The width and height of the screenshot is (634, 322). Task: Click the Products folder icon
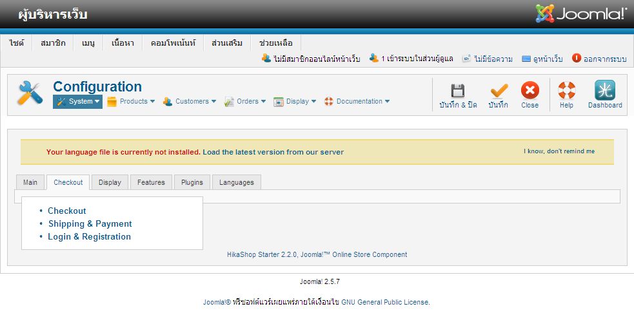(x=112, y=102)
